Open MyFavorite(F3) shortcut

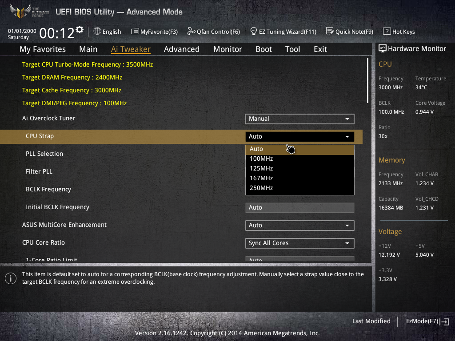(154, 32)
